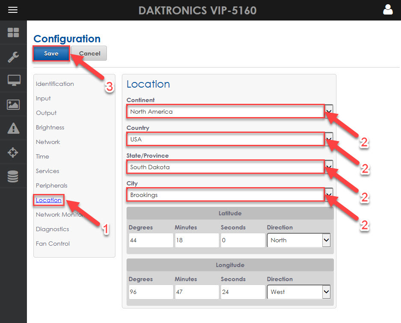This screenshot has height=323, width=401.
Task: Open the alerts warning triangle icon
Action: click(14, 128)
